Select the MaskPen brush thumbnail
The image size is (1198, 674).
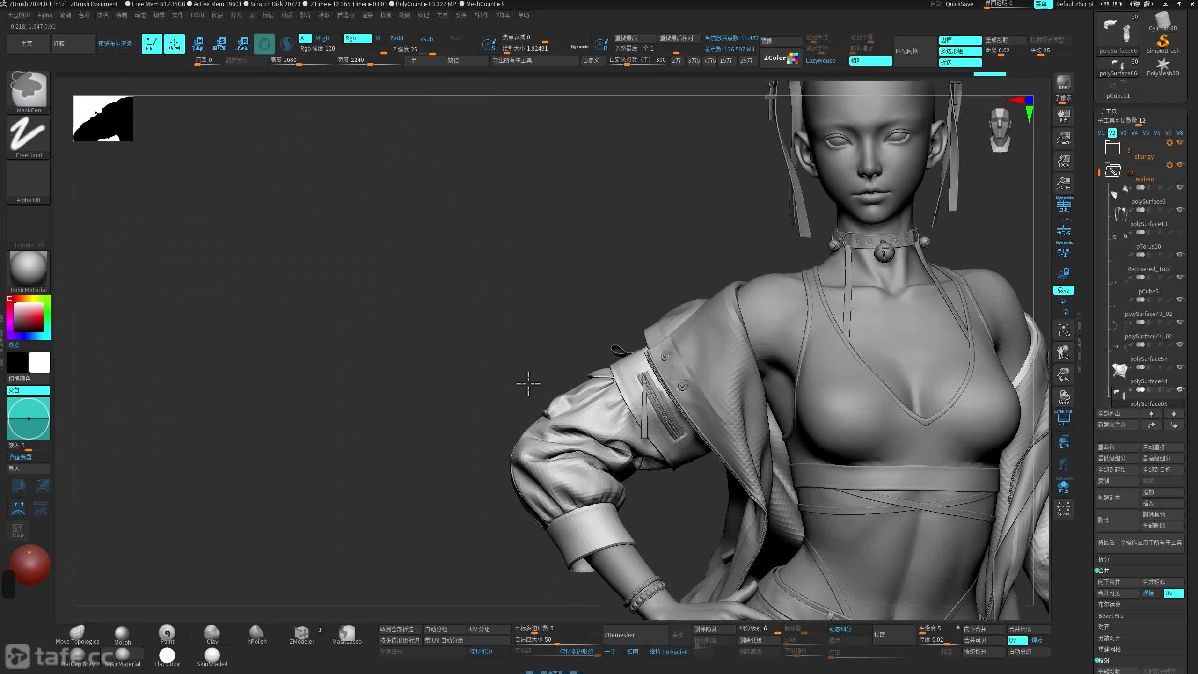[x=29, y=92]
